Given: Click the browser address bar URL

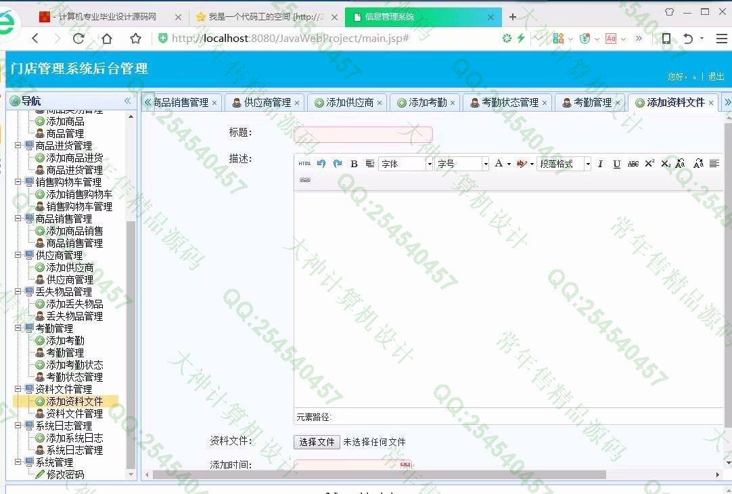Looking at the screenshot, I should tap(290, 39).
